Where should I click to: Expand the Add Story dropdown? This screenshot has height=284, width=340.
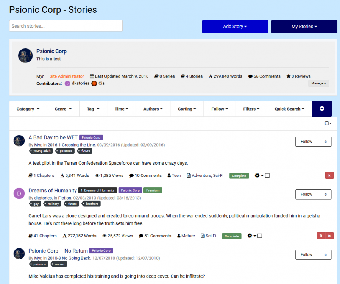pos(235,27)
